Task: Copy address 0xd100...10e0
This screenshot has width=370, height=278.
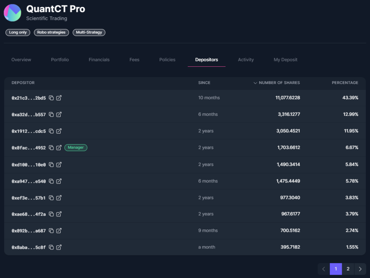Action: [51, 165]
